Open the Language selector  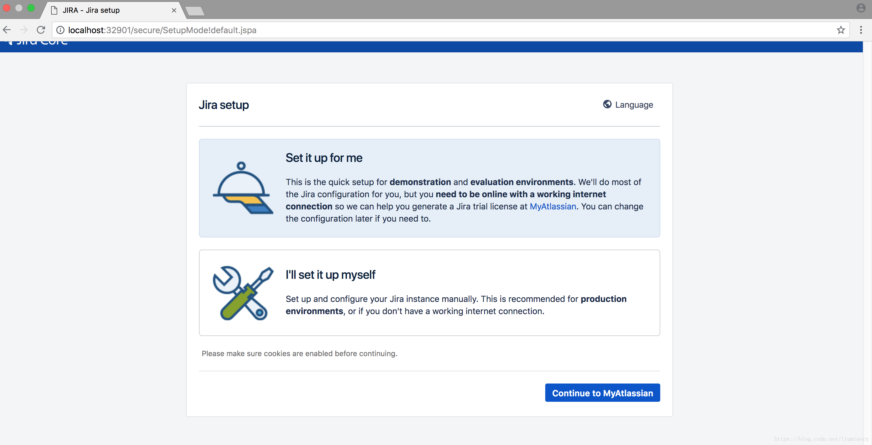628,105
